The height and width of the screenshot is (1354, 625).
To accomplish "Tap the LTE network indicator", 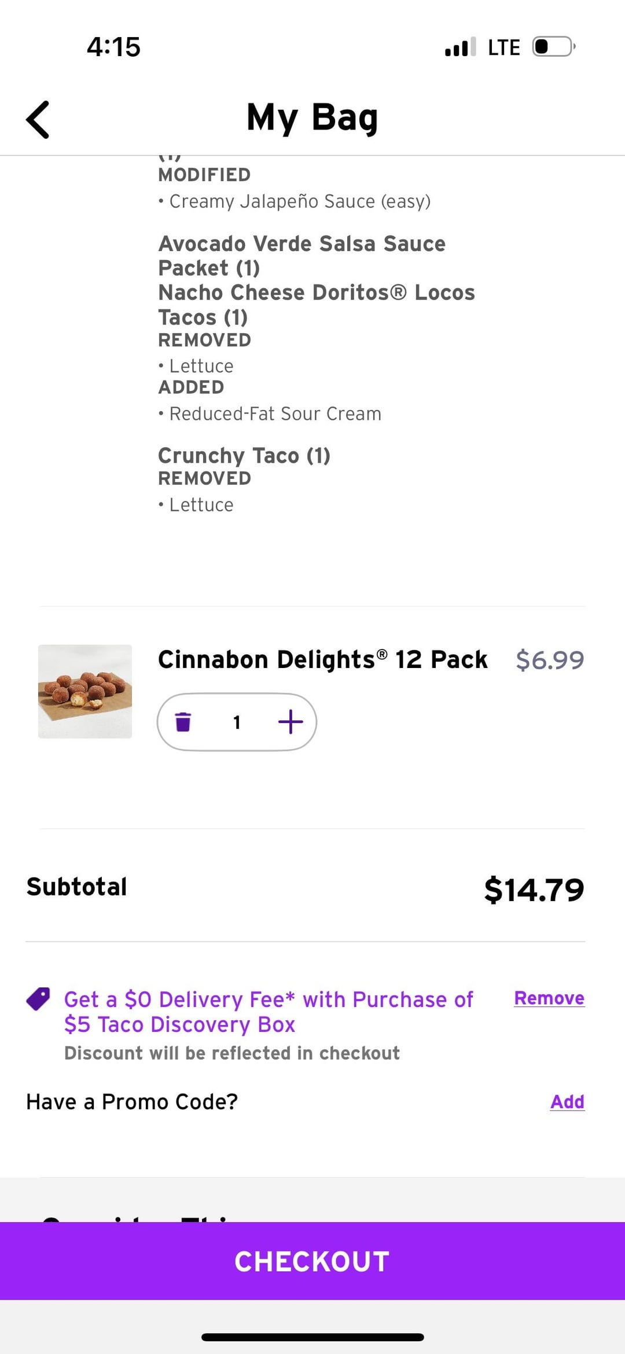I will coord(503,47).
